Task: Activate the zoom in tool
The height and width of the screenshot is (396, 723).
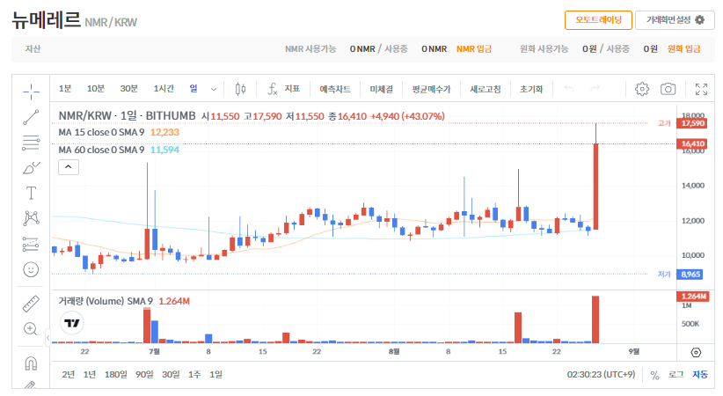Action: tap(31, 328)
